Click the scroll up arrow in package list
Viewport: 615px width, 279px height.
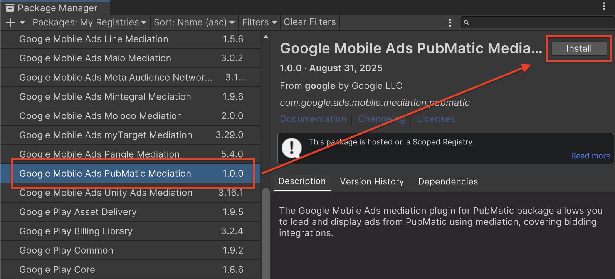[x=265, y=37]
